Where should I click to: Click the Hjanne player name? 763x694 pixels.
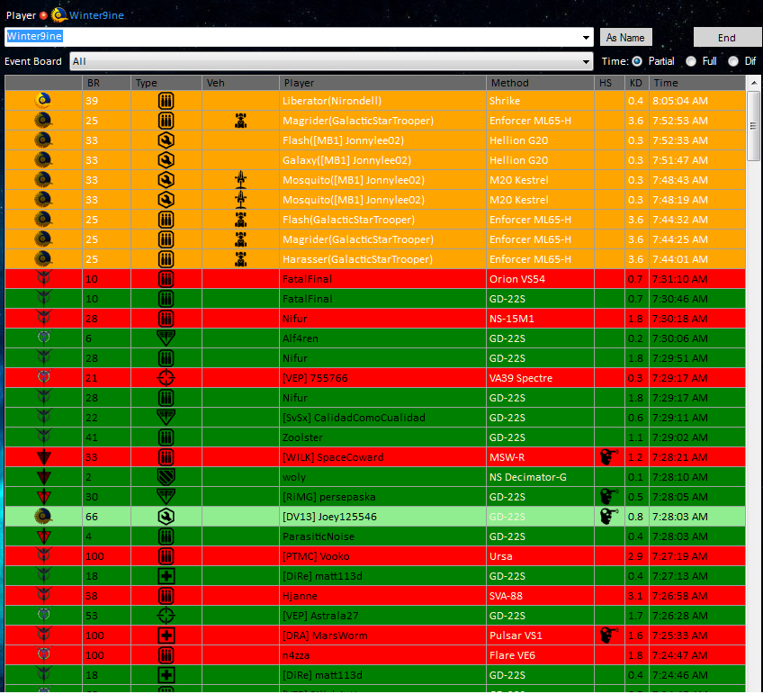pos(300,596)
